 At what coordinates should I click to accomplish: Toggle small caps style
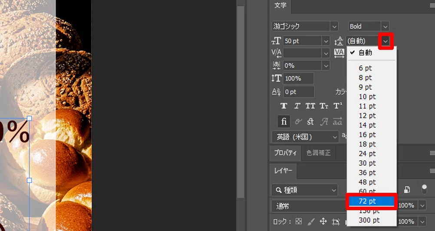click(x=324, y=106)
